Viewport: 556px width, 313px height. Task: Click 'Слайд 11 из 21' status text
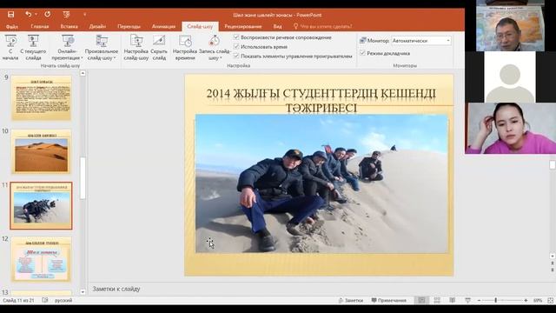pyautogui.click(x=18, y=300)
